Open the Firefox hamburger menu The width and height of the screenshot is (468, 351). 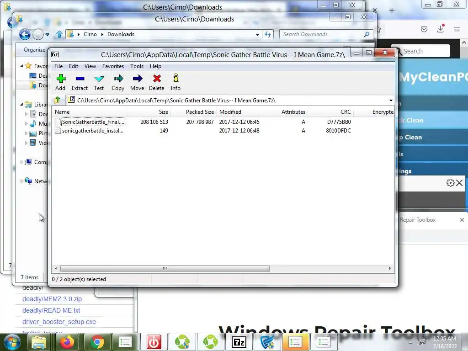(x=457, y=29)
